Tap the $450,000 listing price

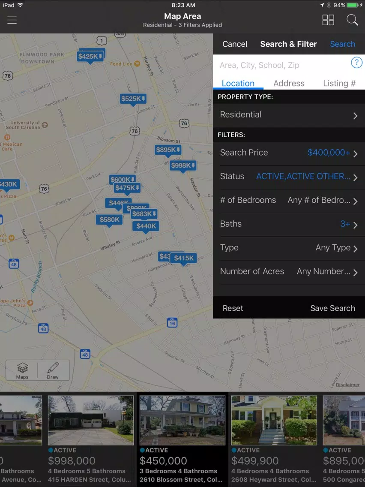[163, 461]
